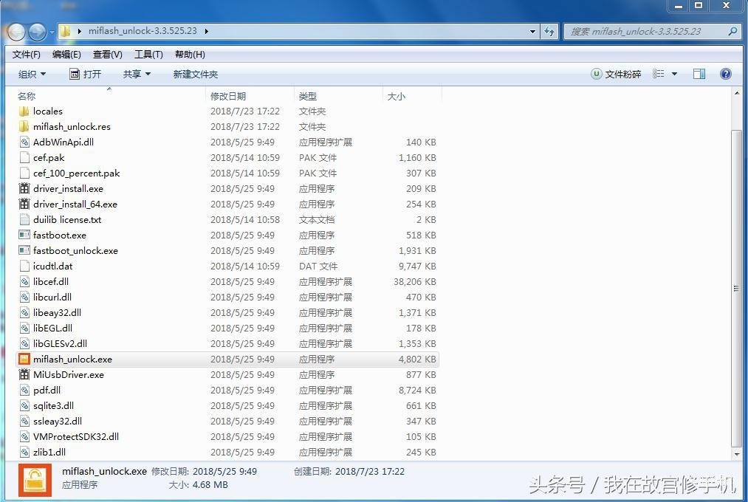Viewport: 748px width, 502px height.
Task: Click the pdf.dll file icon
Action: (24, 391)
